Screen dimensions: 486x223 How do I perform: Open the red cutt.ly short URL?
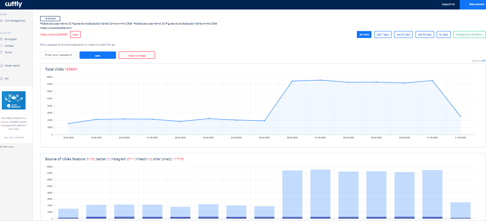tap(54, 34)
